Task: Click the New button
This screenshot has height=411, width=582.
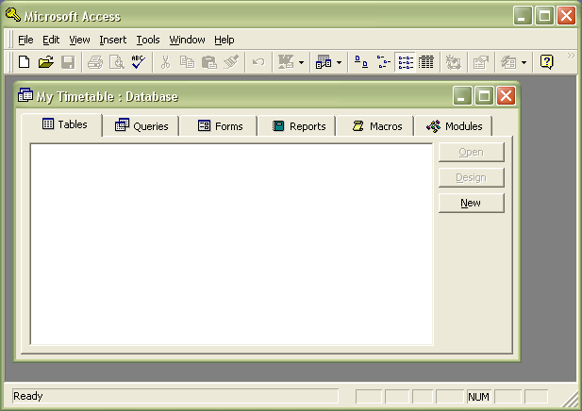Action: click(472, 203)
